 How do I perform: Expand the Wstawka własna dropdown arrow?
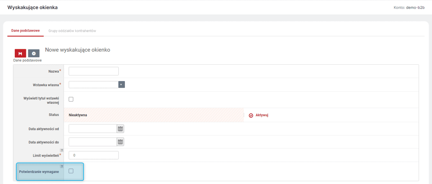pyautogui.click(x=122, y=84)
